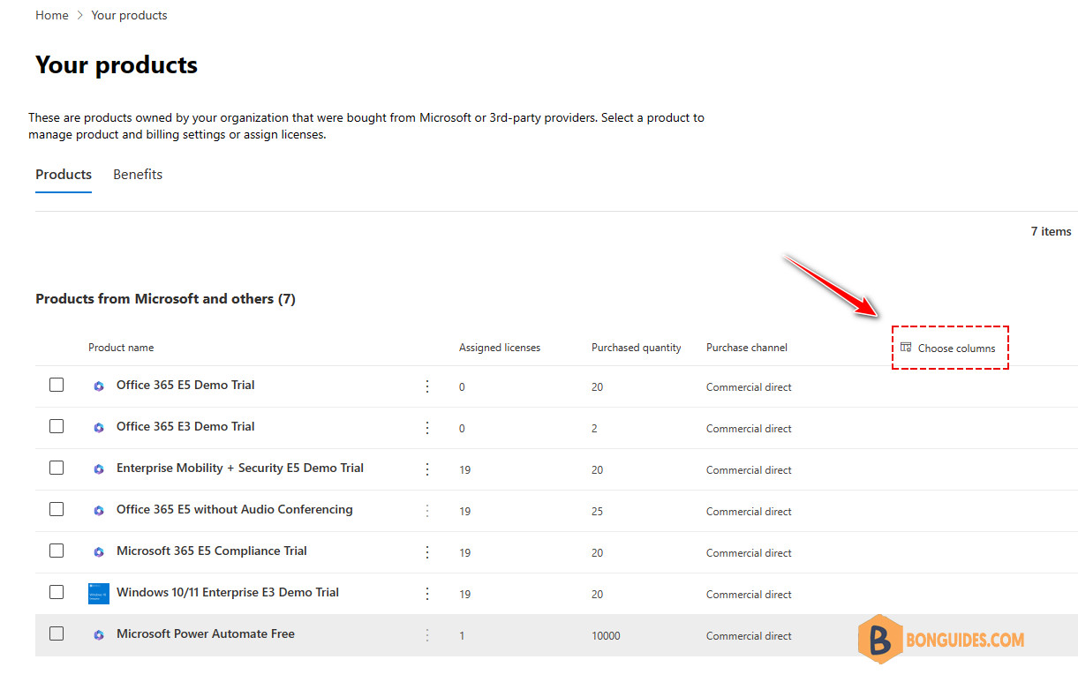Click Your products breadcrumb item
The image size is (1078, 697).
click(x=129, y=15)
